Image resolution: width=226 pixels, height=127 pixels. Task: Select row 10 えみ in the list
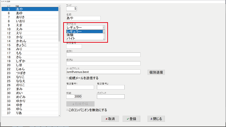(30, 29)
